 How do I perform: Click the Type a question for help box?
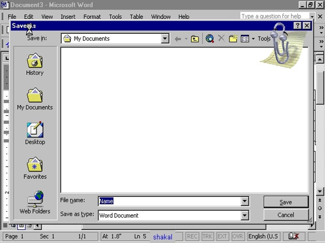click(275, 16)
